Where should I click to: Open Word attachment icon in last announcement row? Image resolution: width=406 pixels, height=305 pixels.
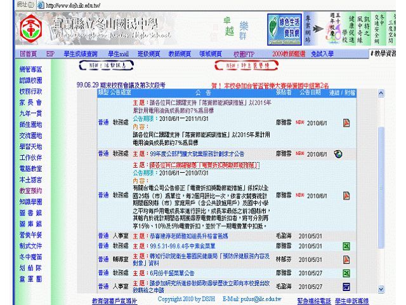pos(346,287)
